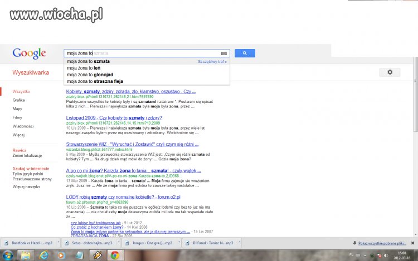Image resolution: width=418 pixels, height=261 pixels.
Task: Expand DJ Farad - Taniec mp3 download arrow
Action: point(240,243)
